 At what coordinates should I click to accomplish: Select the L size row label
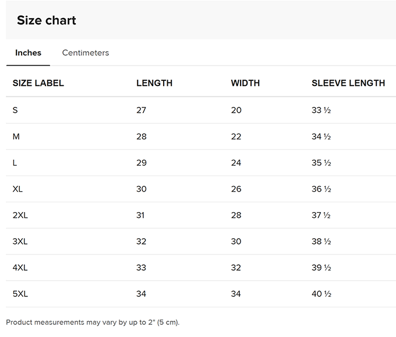click(15, 163)
